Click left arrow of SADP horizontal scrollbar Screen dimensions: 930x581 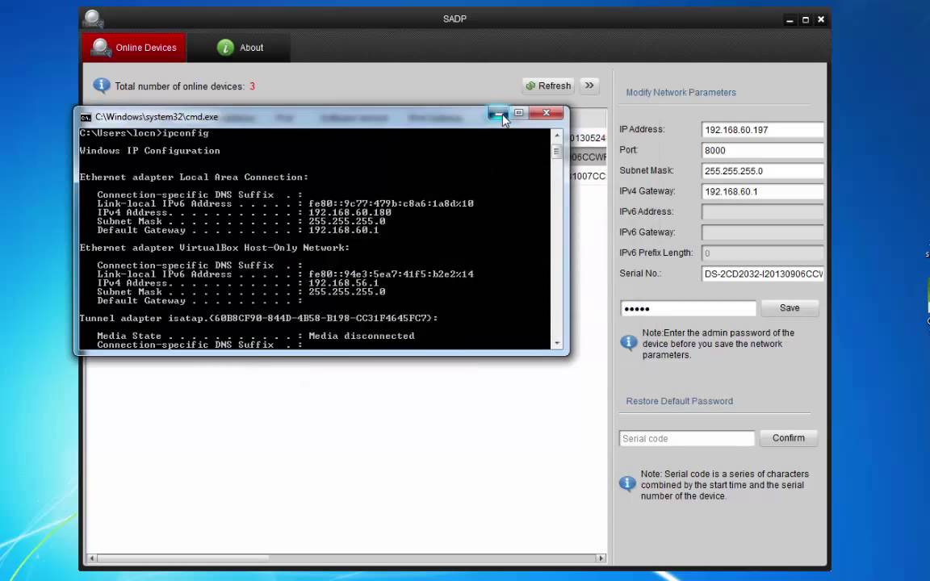(x=92, y=558)
